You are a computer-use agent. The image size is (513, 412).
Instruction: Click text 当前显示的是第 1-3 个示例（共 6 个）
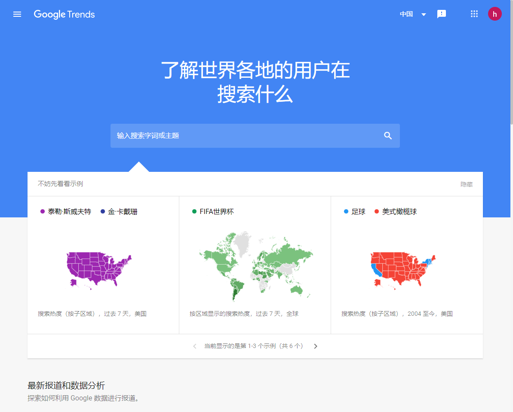coord(254,346)
